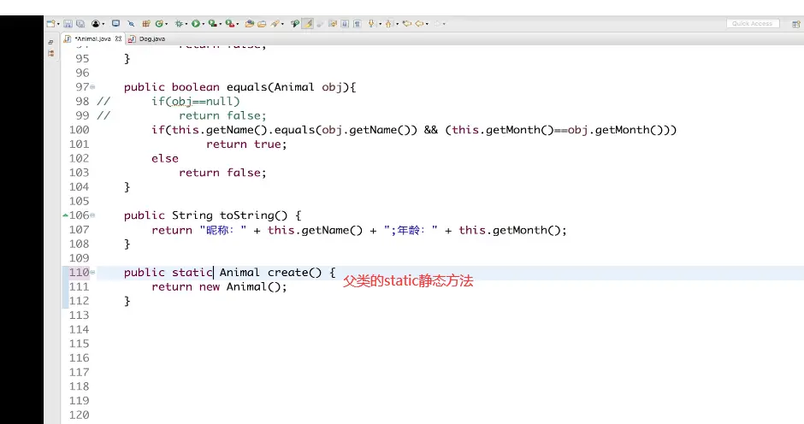Open the Coverage dropdown arrow
The image size is (804, 424).
pos(221,24)
